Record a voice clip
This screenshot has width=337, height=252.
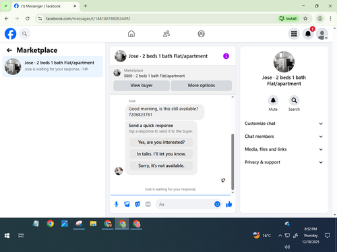(117, 204)
